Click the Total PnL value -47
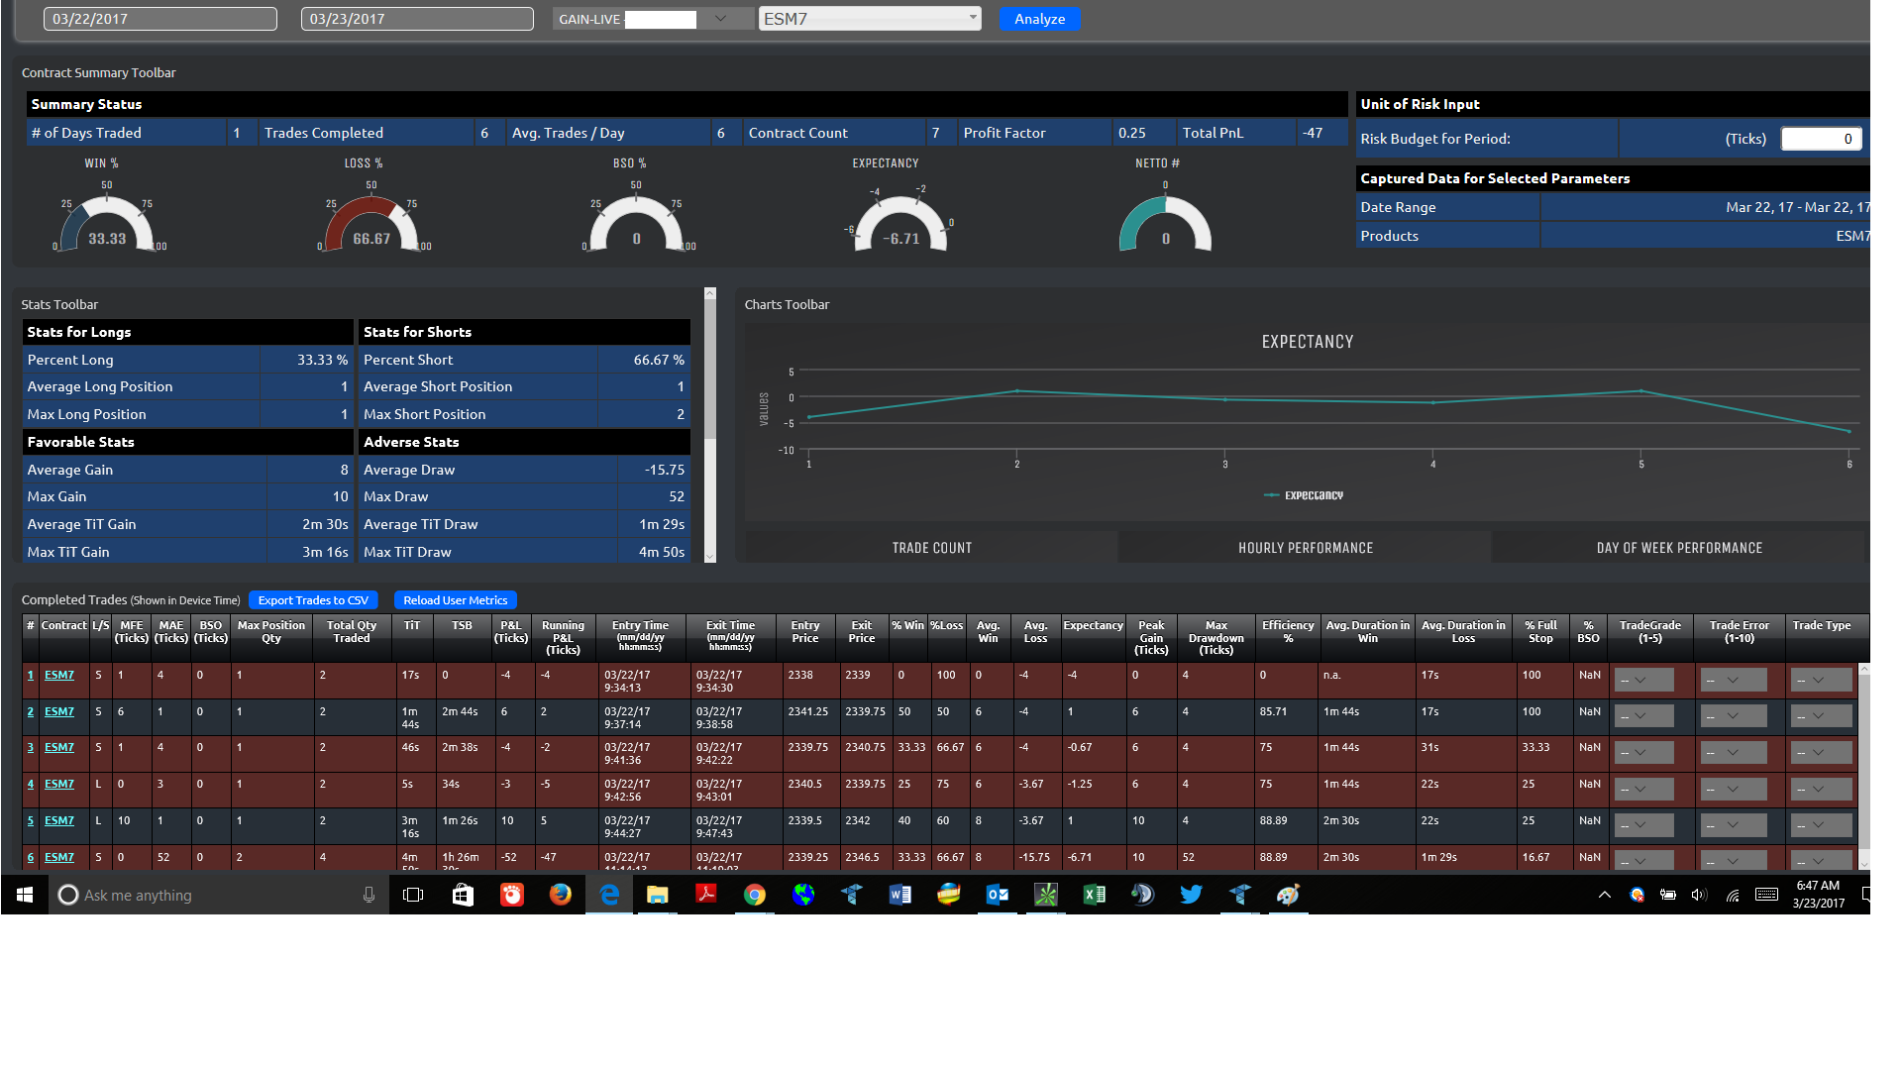Image resolution: width=1902 pixels, height=1070 pixels. click(1312, 133)
